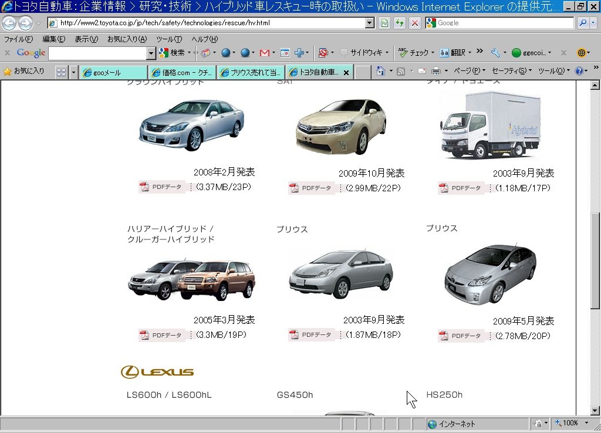Print the page with printer icon
The width and height of the screenshot is (601, 433).
tap(436, 71)
